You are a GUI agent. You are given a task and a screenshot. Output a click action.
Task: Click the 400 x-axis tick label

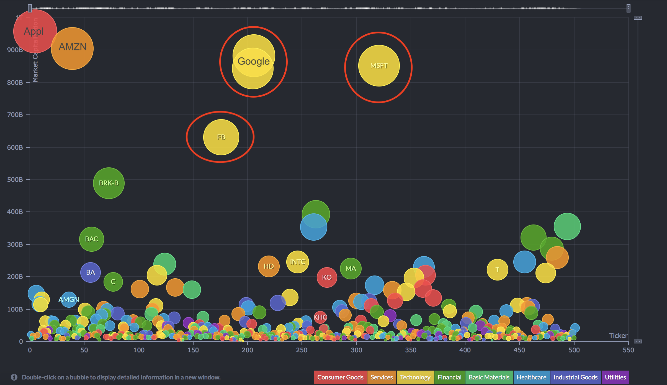(465, 350)
